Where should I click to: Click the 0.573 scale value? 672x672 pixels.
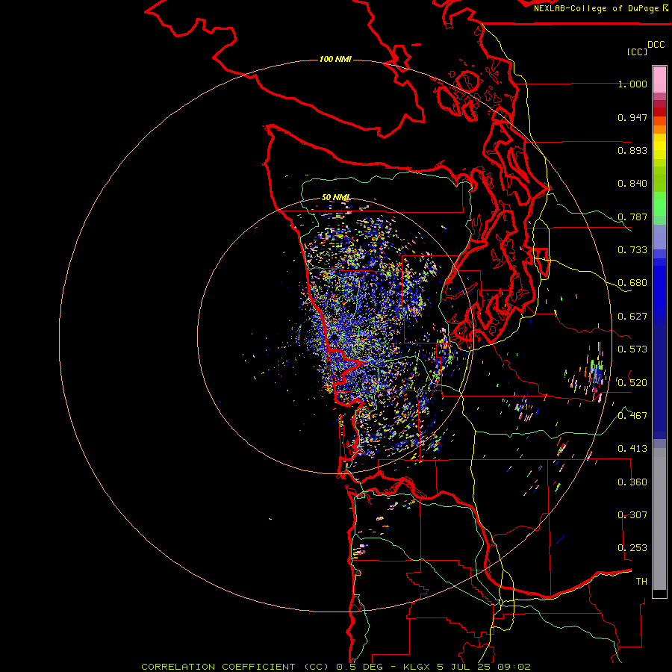coord(632,349)
